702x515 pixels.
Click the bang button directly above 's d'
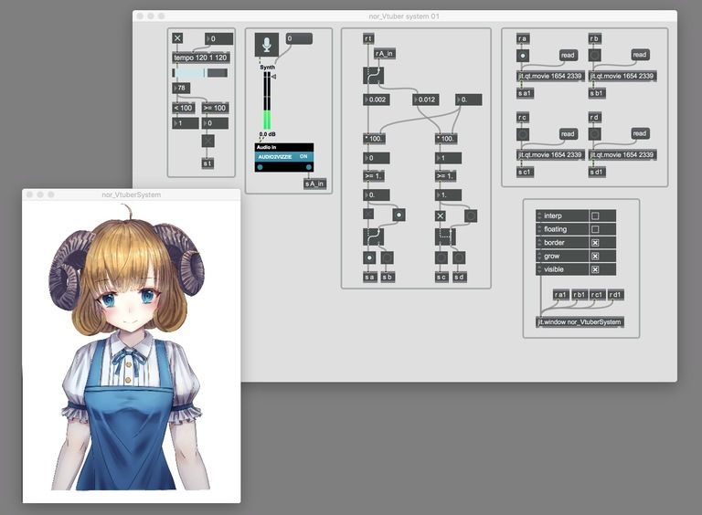tap(459, 257)
